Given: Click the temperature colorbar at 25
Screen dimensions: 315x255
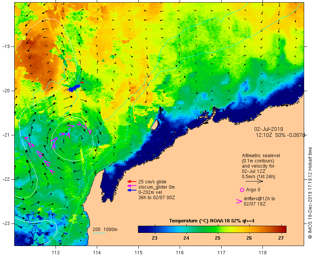Looking at the screenshot, I should pyautogui.click(x=217, y=229).
